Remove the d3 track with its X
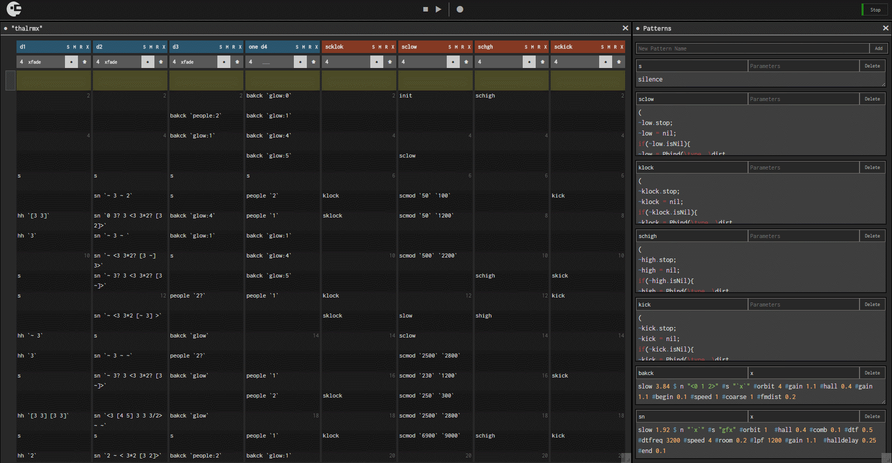This screenshot has width=892, height=463. (x=240, y=47)
